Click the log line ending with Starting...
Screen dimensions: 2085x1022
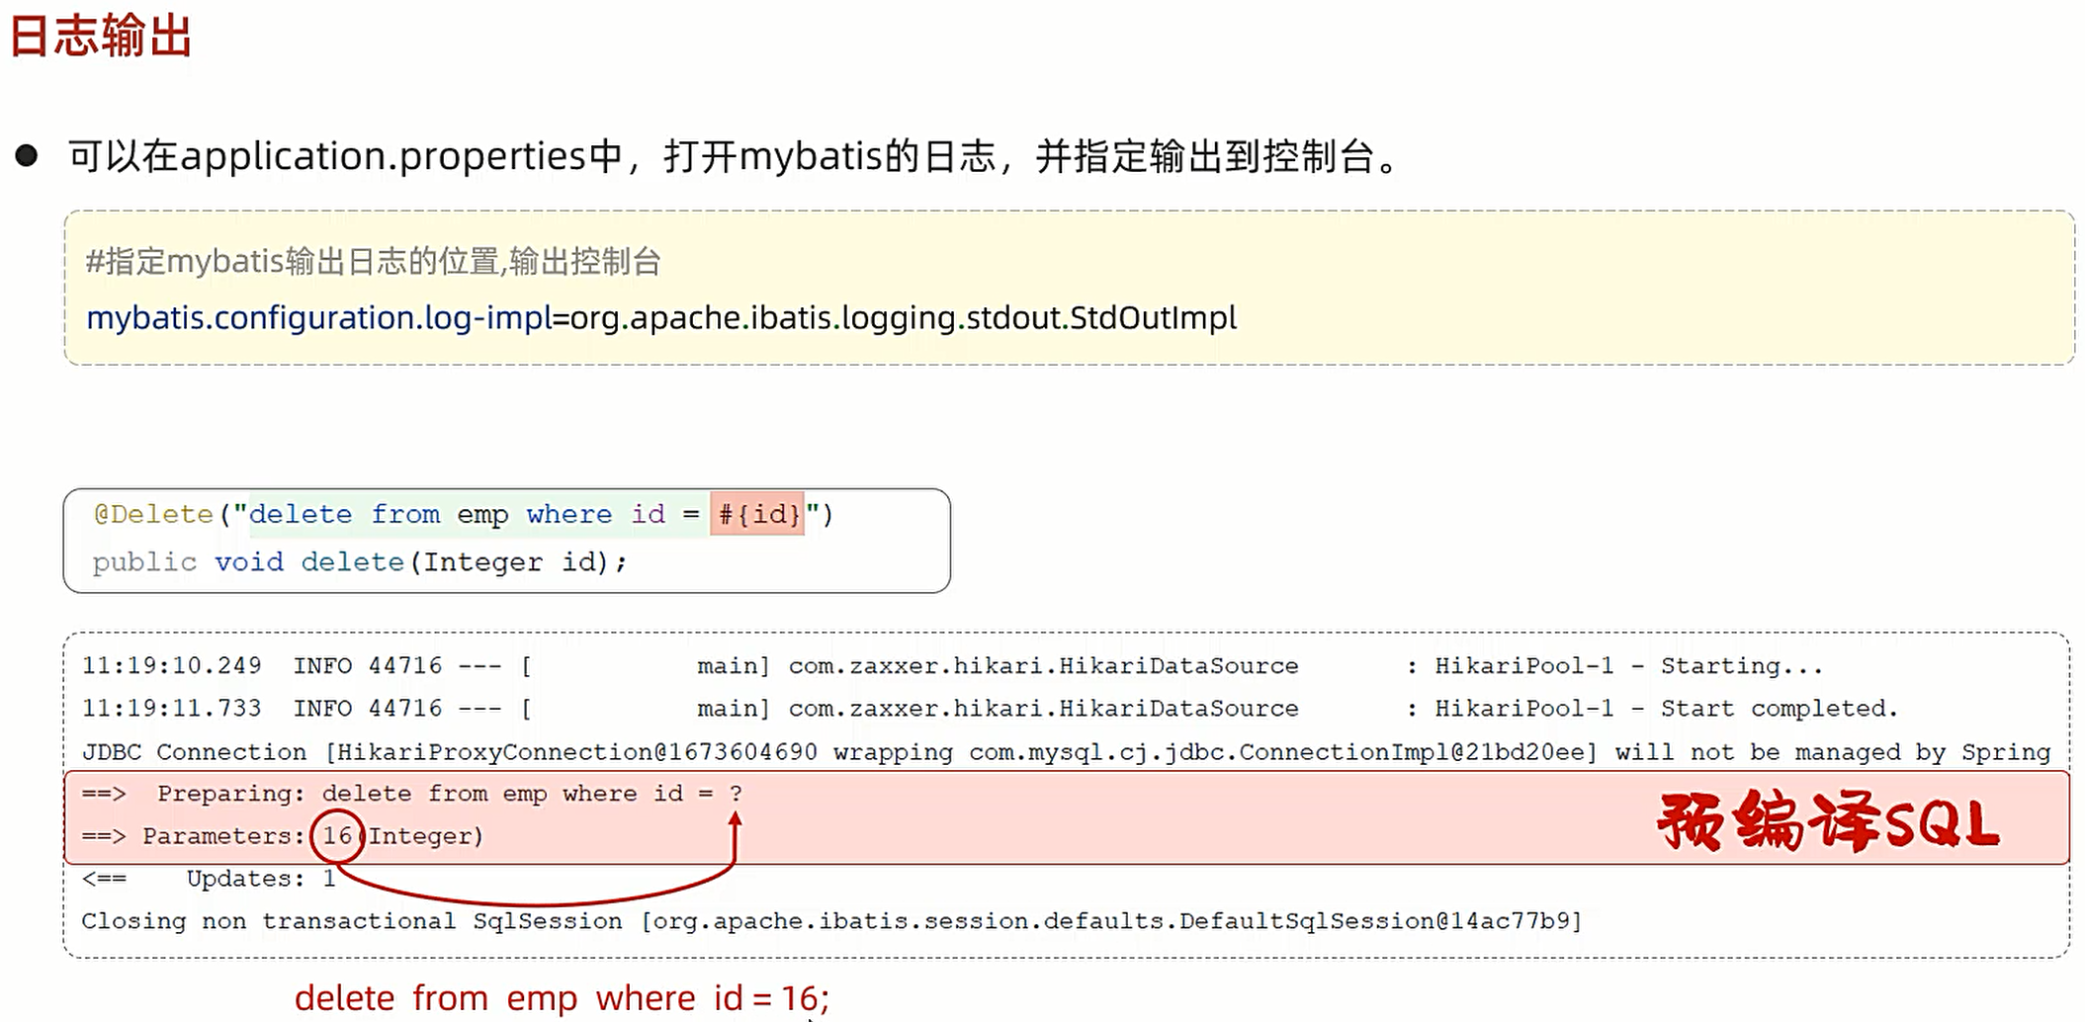[x=952, y=666]
